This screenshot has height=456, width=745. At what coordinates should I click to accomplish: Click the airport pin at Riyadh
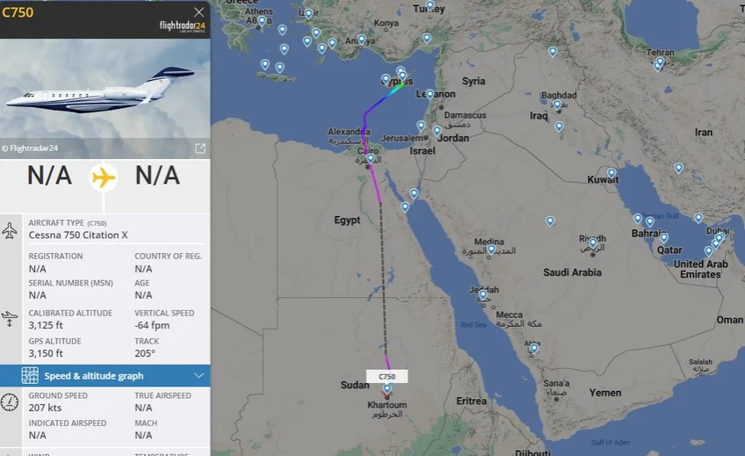(593, 242)
